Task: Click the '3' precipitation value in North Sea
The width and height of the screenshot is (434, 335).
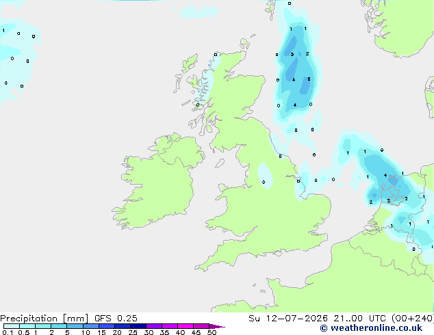Action: (292, 54)
